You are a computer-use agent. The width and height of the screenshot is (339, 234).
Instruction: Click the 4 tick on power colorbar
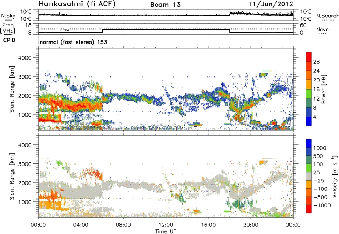coord(314,117)
